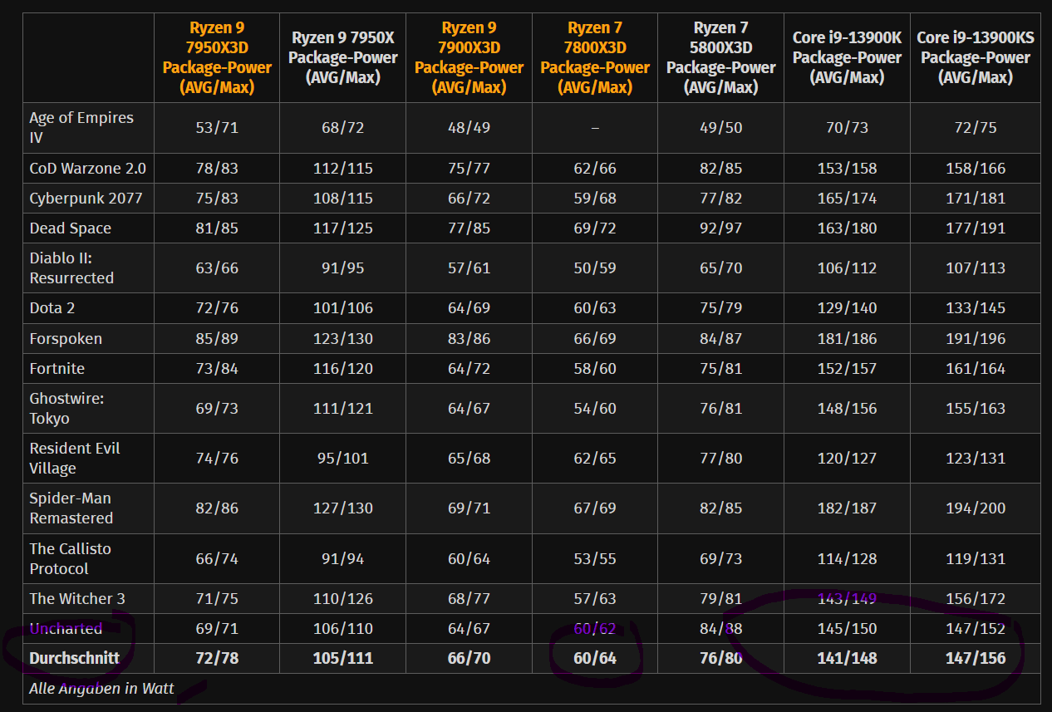Click the 127/130 cell in Spider-Man Remastered row

coord(343,508)
